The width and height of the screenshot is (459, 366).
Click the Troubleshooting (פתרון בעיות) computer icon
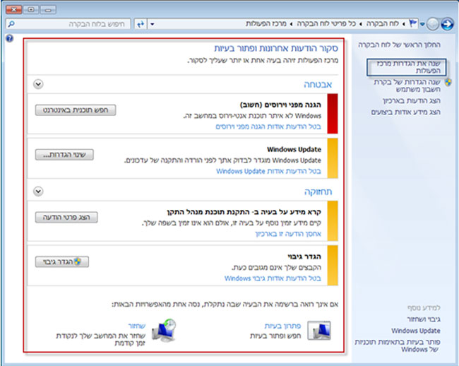[x=319, y=330]
